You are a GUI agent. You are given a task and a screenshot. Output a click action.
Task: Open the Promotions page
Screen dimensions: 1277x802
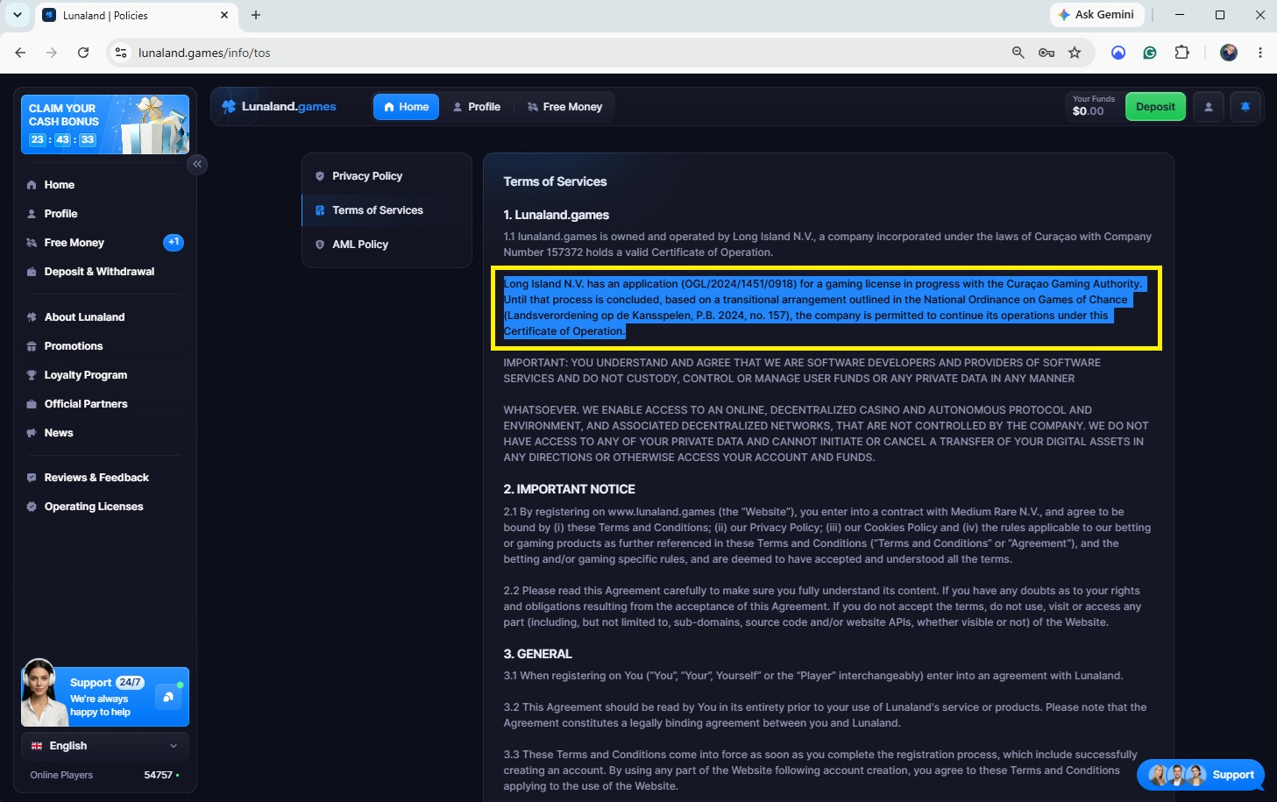pyautogui.click(x=74, y=346)
